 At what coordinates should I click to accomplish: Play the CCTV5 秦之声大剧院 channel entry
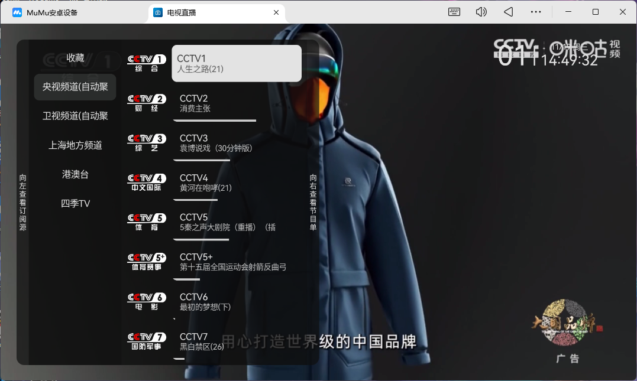coord(237,222)
